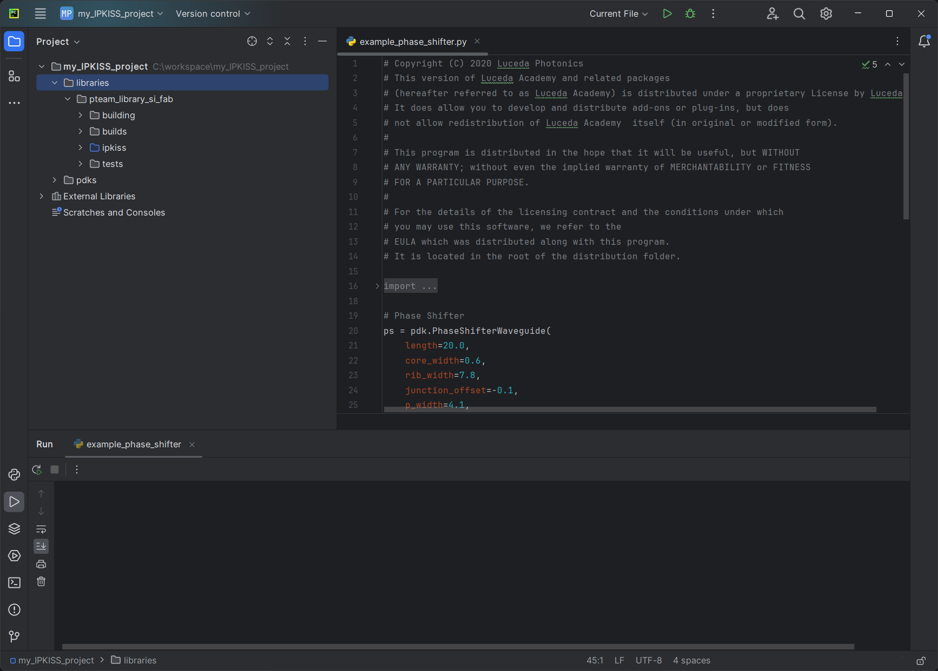
Task: Select the example_phase_shifter.py editor tab
Action: 412,42
